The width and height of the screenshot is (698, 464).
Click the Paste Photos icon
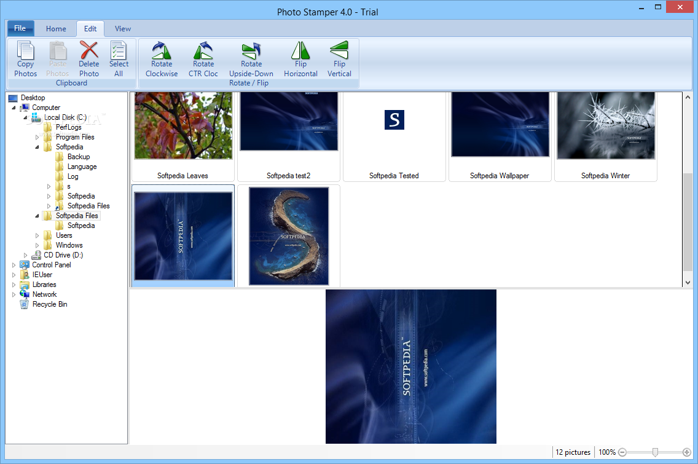click(58, 50)
